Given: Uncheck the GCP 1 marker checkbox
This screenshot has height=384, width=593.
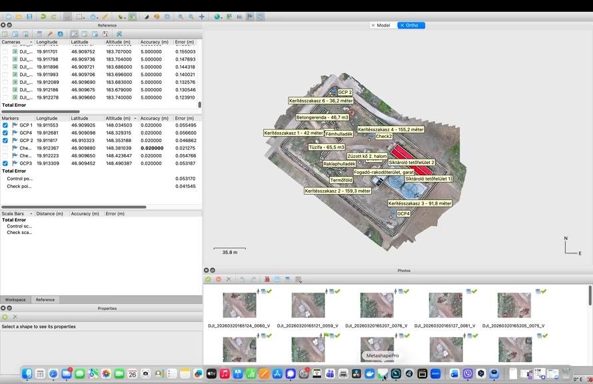Looking at the screenshot, I should coord(5,125).
